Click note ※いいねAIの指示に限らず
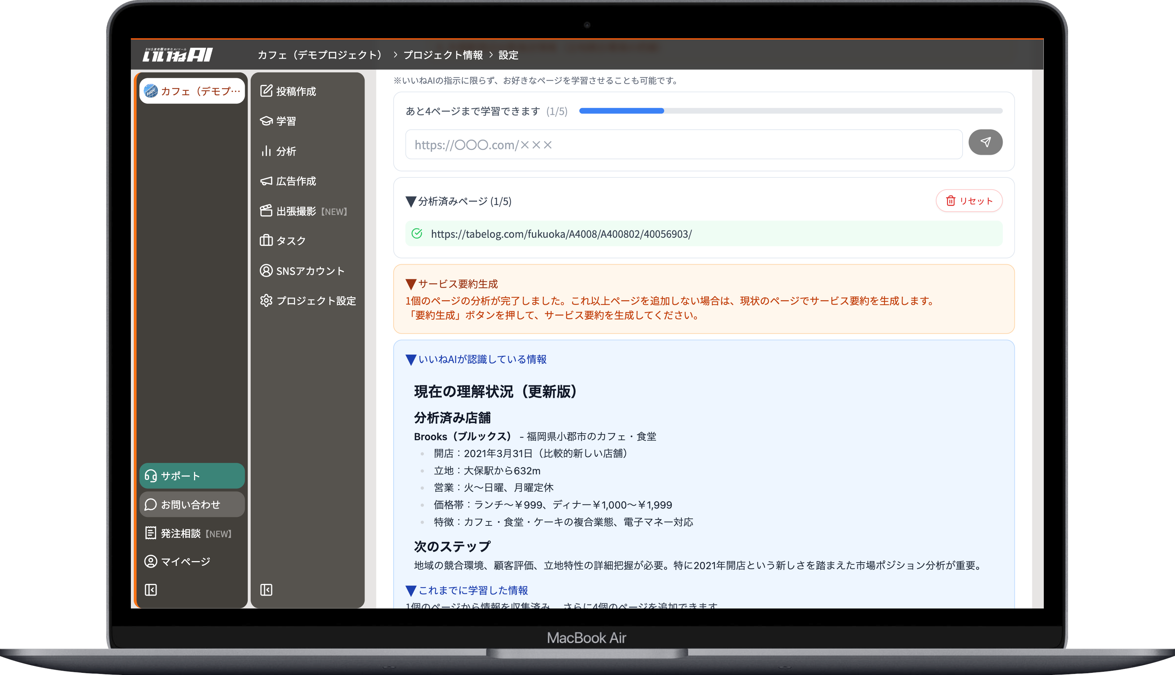Screen dimensions: 1175x675 point(537,81)
